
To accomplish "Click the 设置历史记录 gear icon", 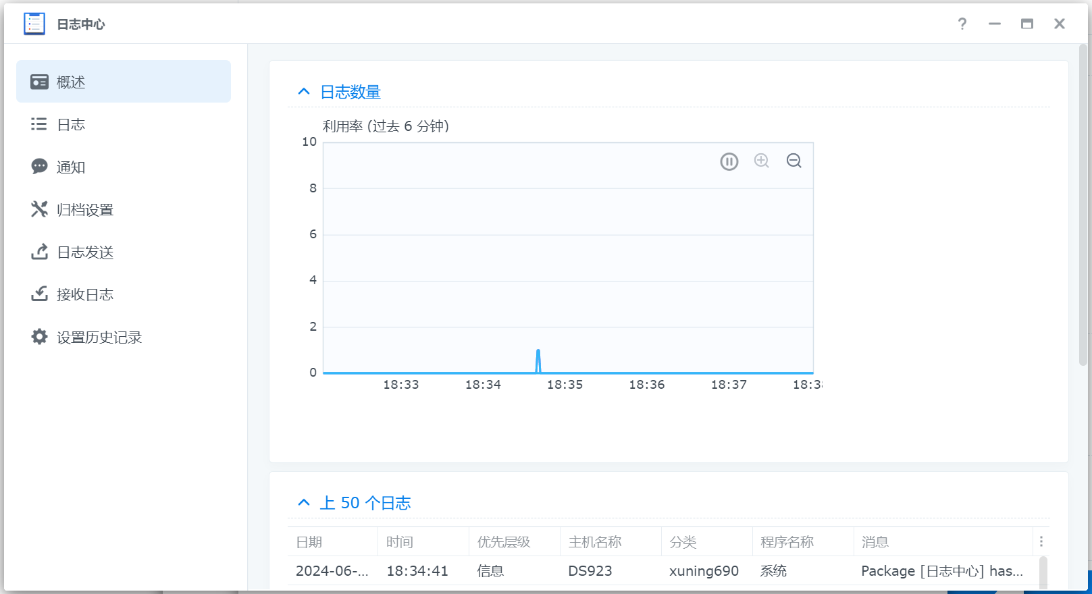I will tap(39, 337).
